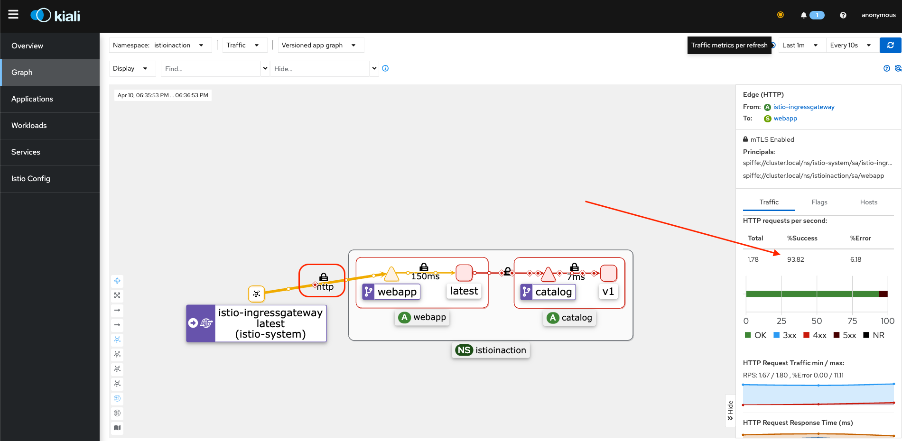Image resolution: width=902 pixels, height=441 pixels.
Task: Switch to the Flags tab
Action: pos(819,202)
